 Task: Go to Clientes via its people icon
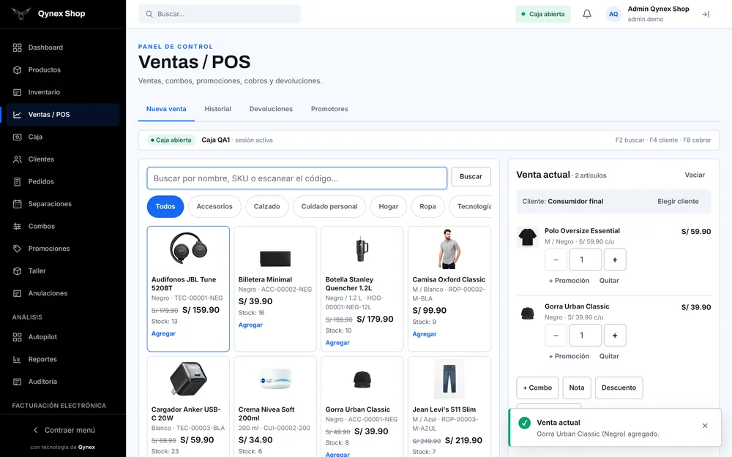click(18, 159)
